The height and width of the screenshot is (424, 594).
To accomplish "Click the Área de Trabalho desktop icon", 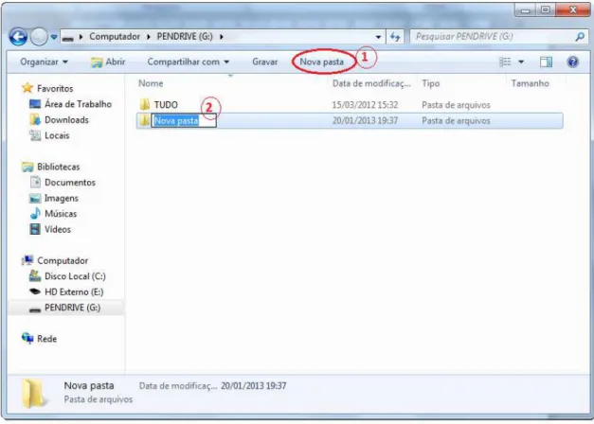I will coord(35,104).
